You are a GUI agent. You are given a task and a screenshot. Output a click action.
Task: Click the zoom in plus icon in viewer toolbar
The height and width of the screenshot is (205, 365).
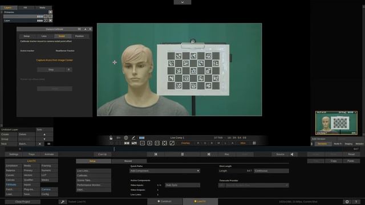[x=149, y=143]
